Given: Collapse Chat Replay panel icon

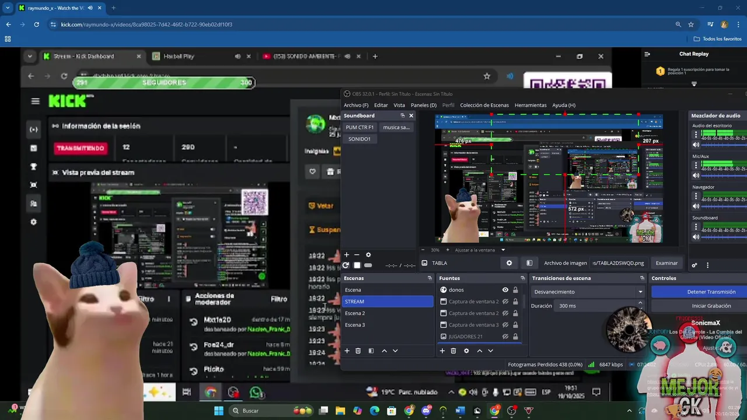Looking at the screenshot, I should click(x=647, y=54).
